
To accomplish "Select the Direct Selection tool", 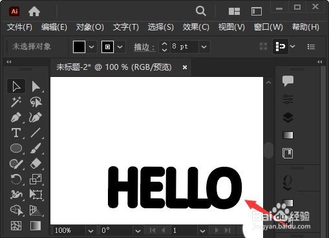I will [36, 87].
